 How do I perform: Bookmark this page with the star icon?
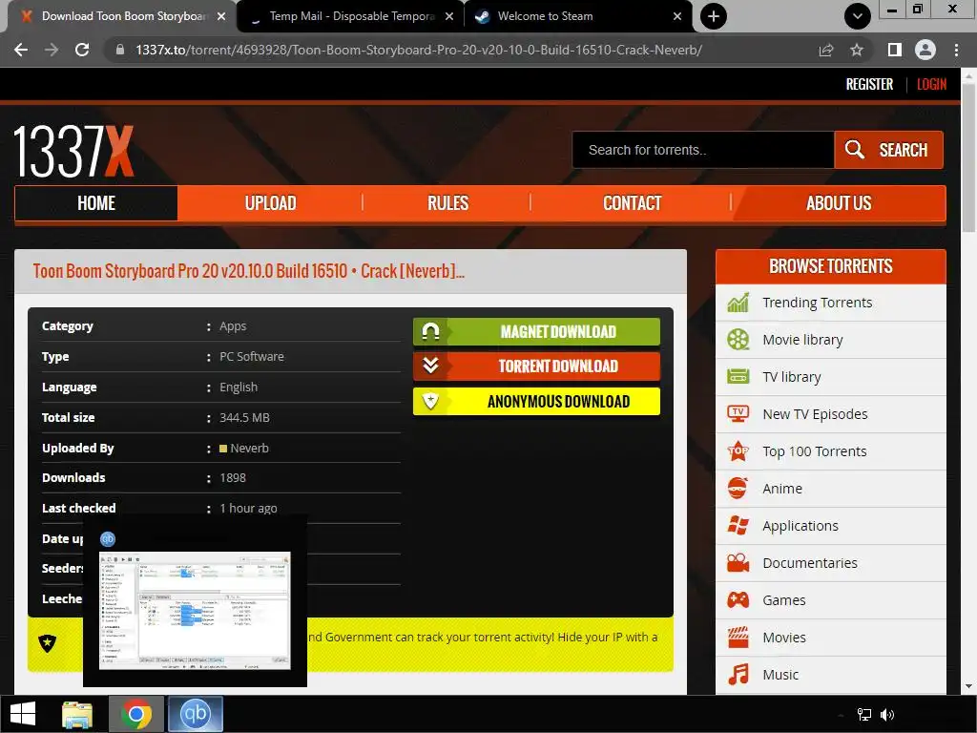point(857,50)
